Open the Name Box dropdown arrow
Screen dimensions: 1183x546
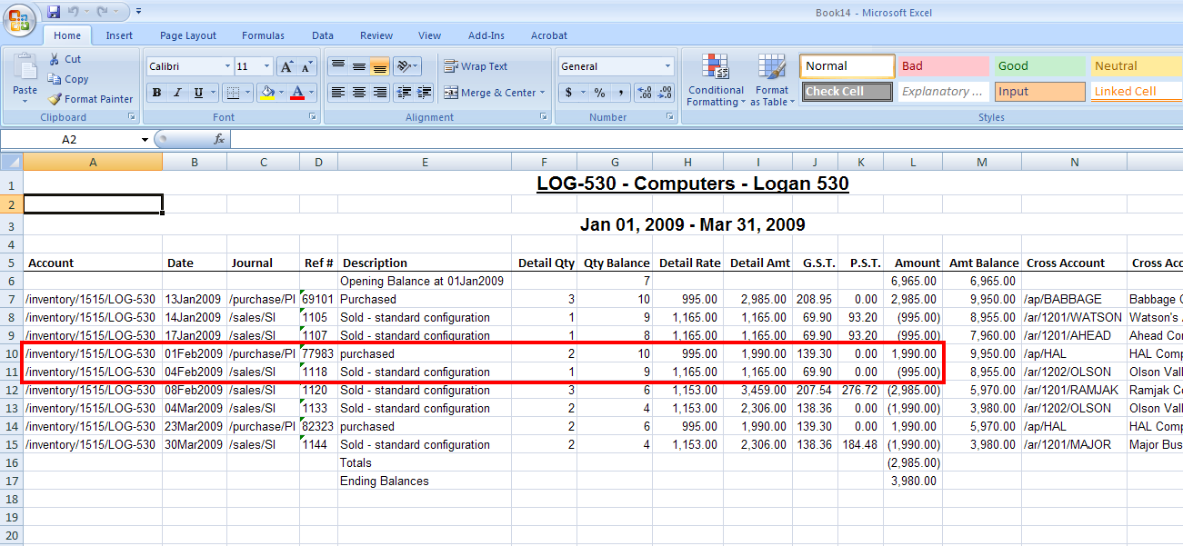(145, 140)
